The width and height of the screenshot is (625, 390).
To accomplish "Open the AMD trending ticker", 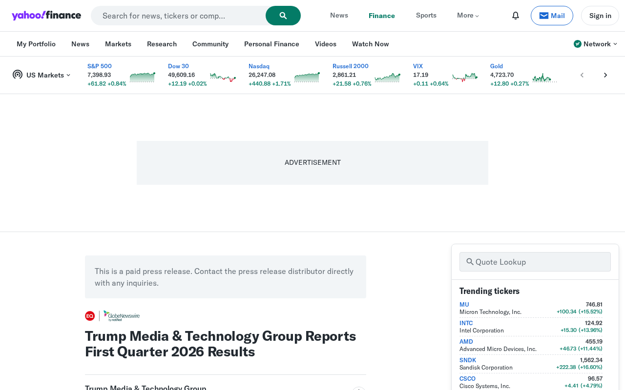I will (x=466, y=342).
